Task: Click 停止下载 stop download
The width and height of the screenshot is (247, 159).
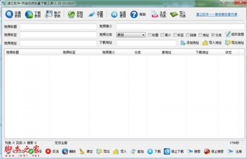Action: (x=174, y=151)
